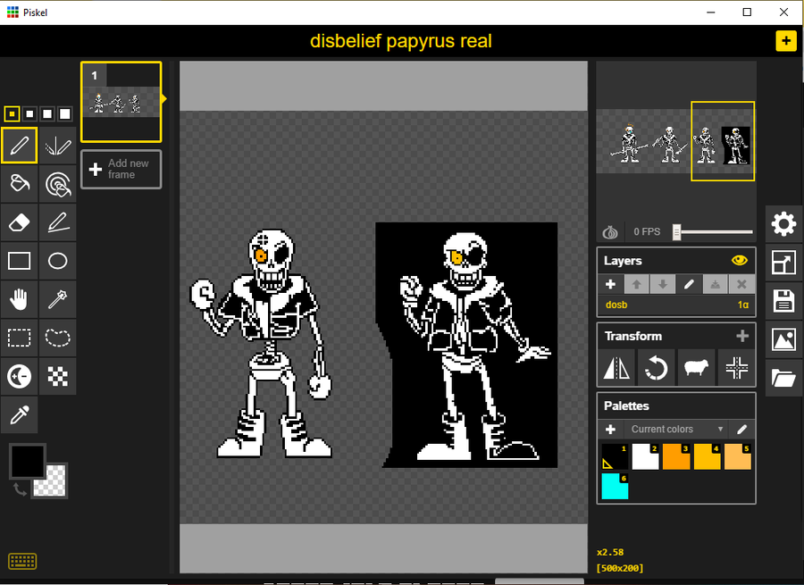804x585 pixels.
Task: Select frame 1 thumbnail
Action: tap(121, 102)
